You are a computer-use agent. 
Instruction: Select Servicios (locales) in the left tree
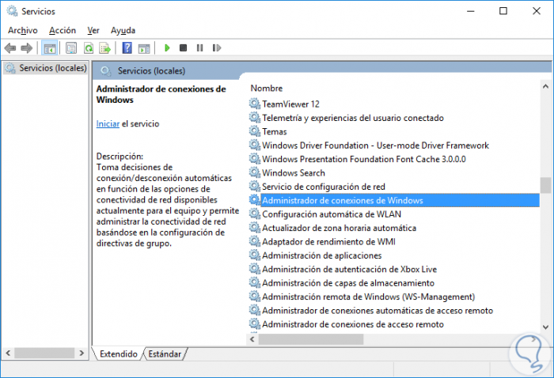(x=46, y=68)
